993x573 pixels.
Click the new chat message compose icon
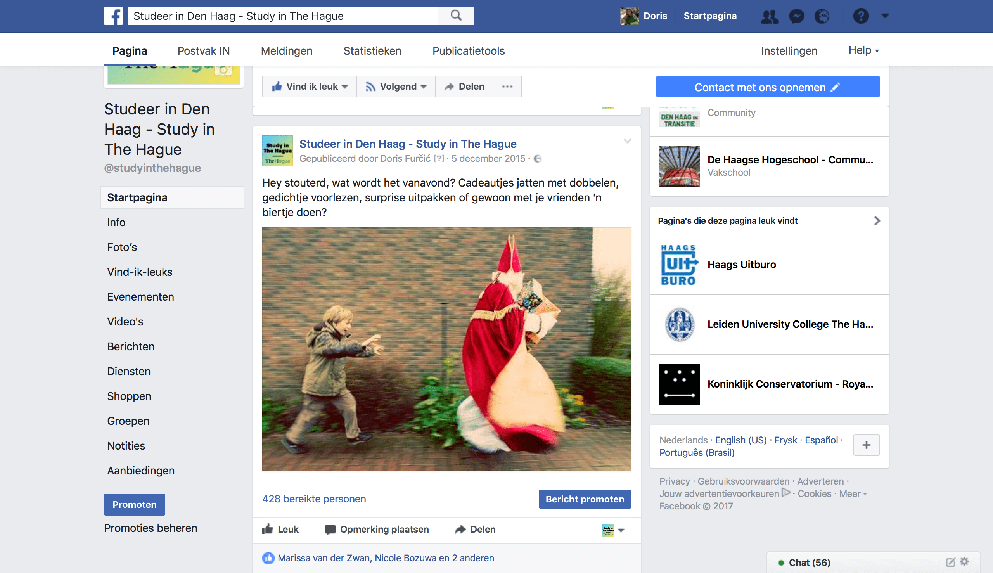coord(950,562)
